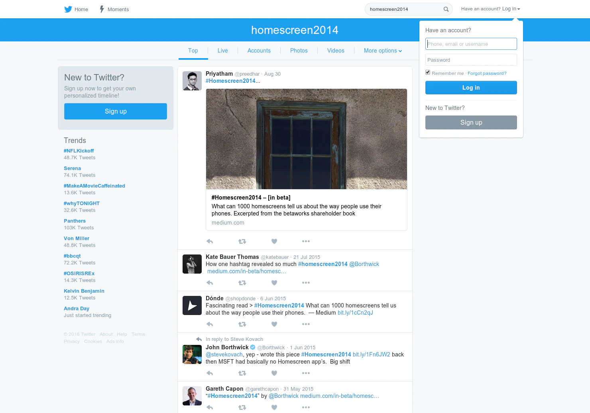Open Kate Bauer Thomas's avatar
The height and width of the screenshot is (413, 590).
tap(192, 264)
